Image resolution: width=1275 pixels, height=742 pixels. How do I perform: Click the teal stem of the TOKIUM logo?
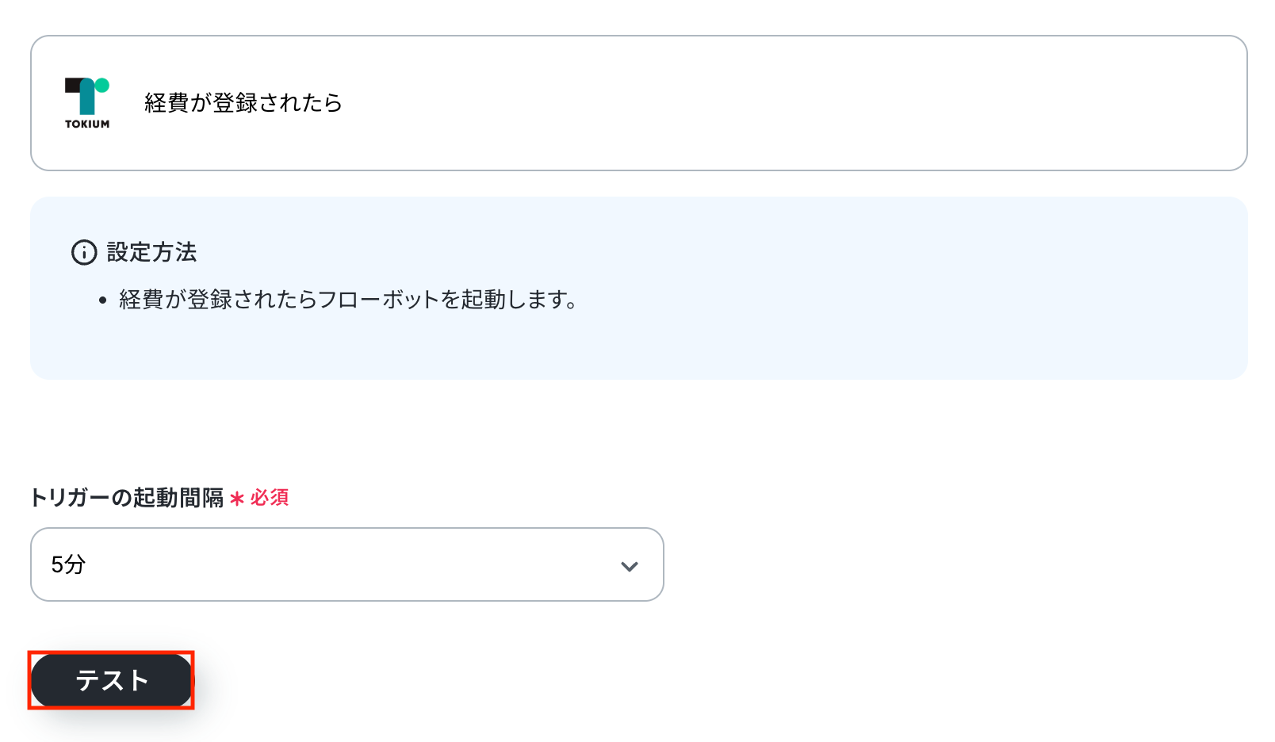(x=87, y=100)
